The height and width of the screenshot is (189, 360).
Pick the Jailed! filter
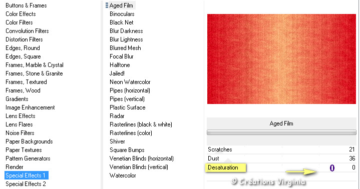click(117, 73)
